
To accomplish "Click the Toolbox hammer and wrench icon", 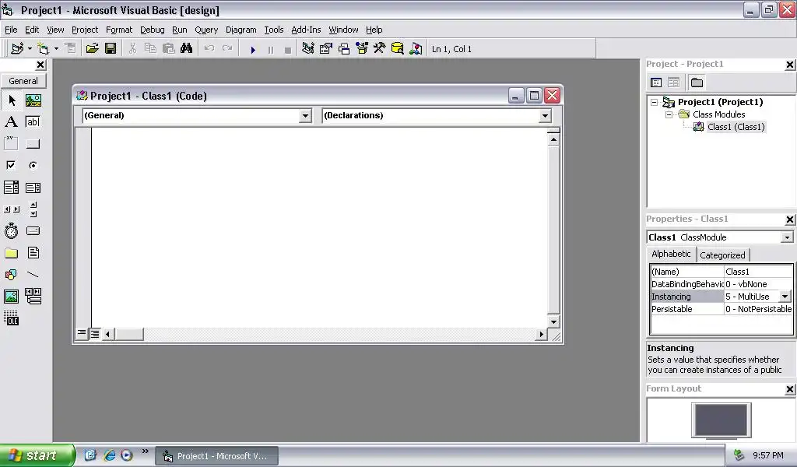I will pyautogui.click(x=380, y=49).
